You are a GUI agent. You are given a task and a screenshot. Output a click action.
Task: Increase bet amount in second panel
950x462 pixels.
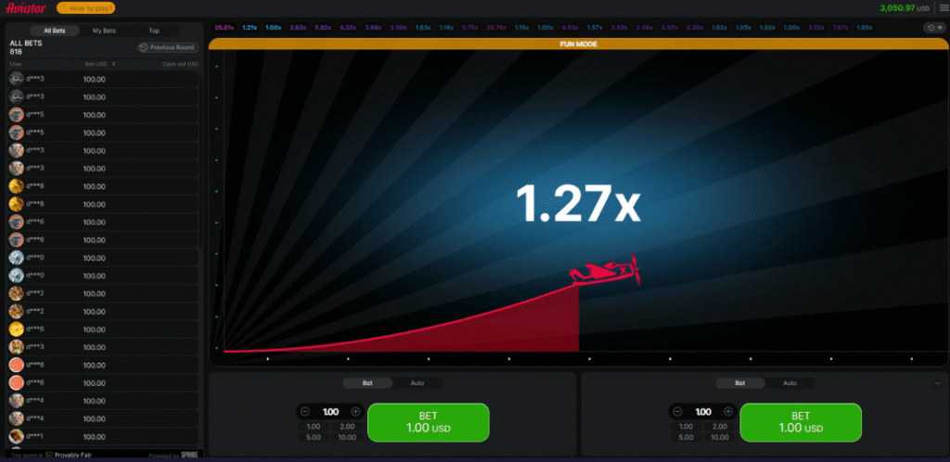point(728,412)
